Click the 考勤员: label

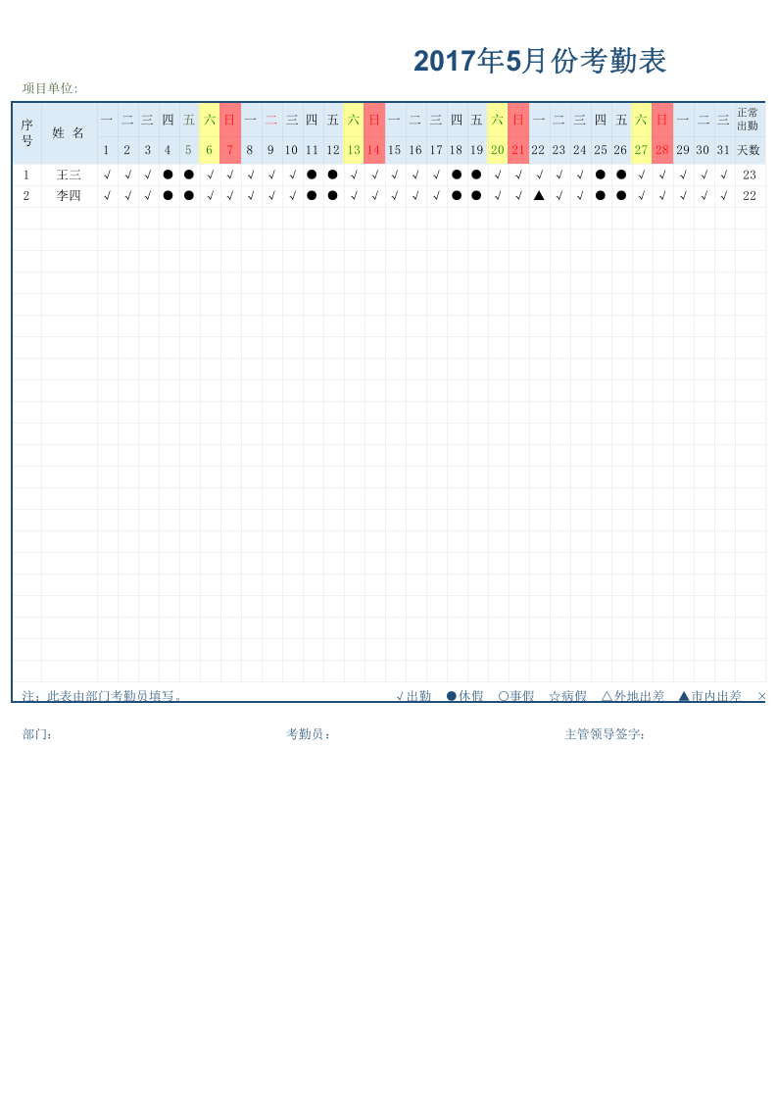click(x=309, y=734)
